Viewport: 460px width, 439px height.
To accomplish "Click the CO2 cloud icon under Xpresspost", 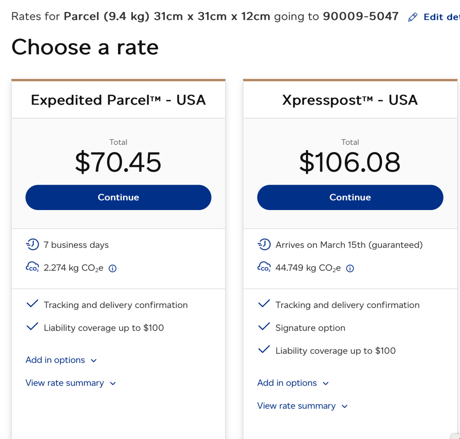I will click(264, 267).
